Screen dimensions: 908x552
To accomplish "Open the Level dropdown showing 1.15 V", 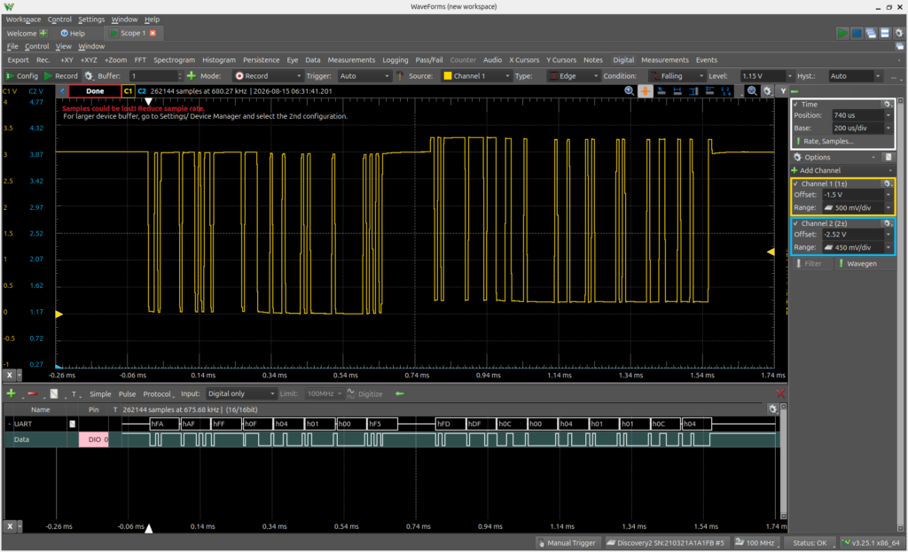I will pos(766,76).
